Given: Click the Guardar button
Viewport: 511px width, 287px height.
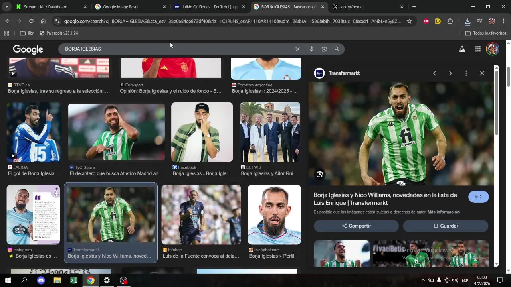Looking at the screenshot, I should (446, 226).
